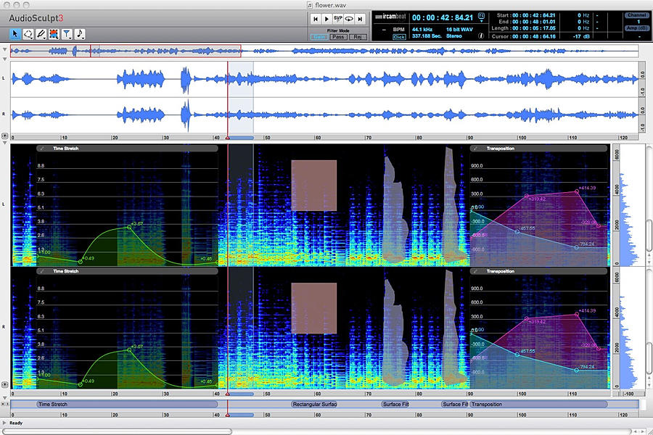Collapse the sonogram pane disclosure triangle

tap(4, 142)
